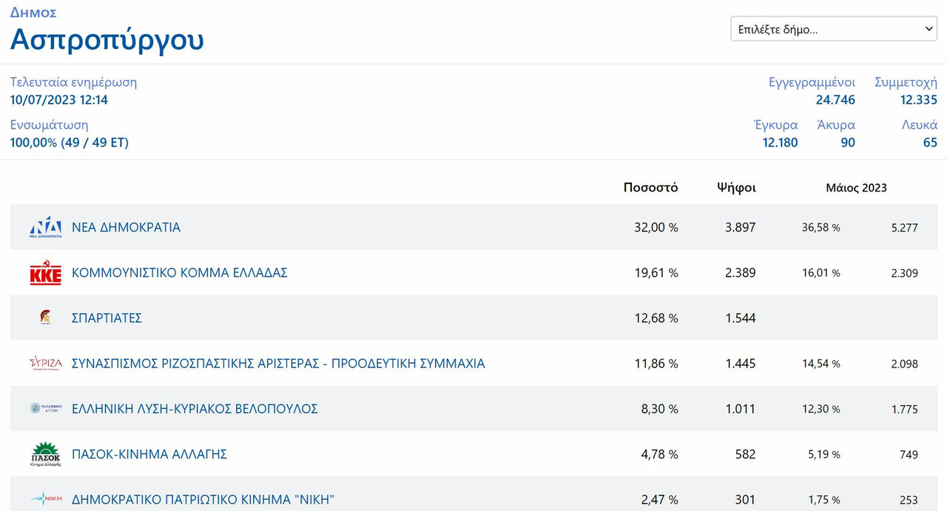This screenshot has width=947, height=511.
Task: Click the 'Έγκυρα' label
Action: click(775, 125)
